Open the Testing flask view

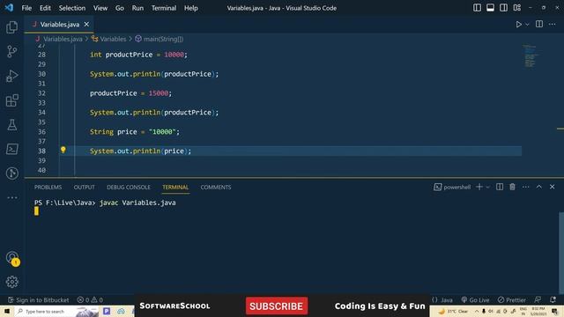(x=11, y=125)
